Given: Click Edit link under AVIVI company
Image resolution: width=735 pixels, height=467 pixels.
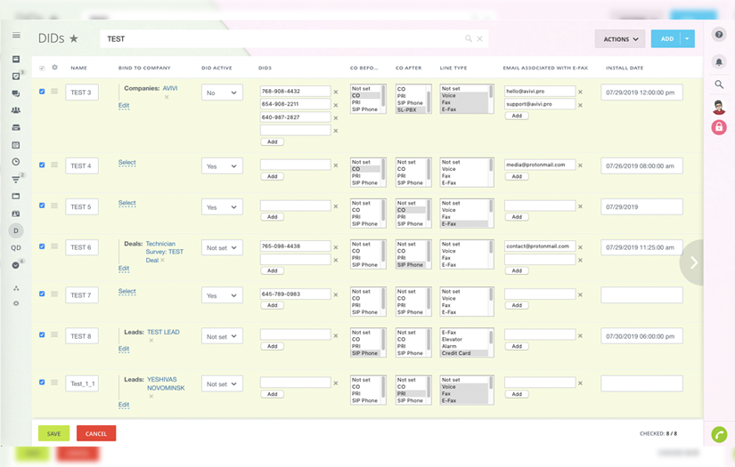Looking at the screenshot, I should click(x=124, y=105).
